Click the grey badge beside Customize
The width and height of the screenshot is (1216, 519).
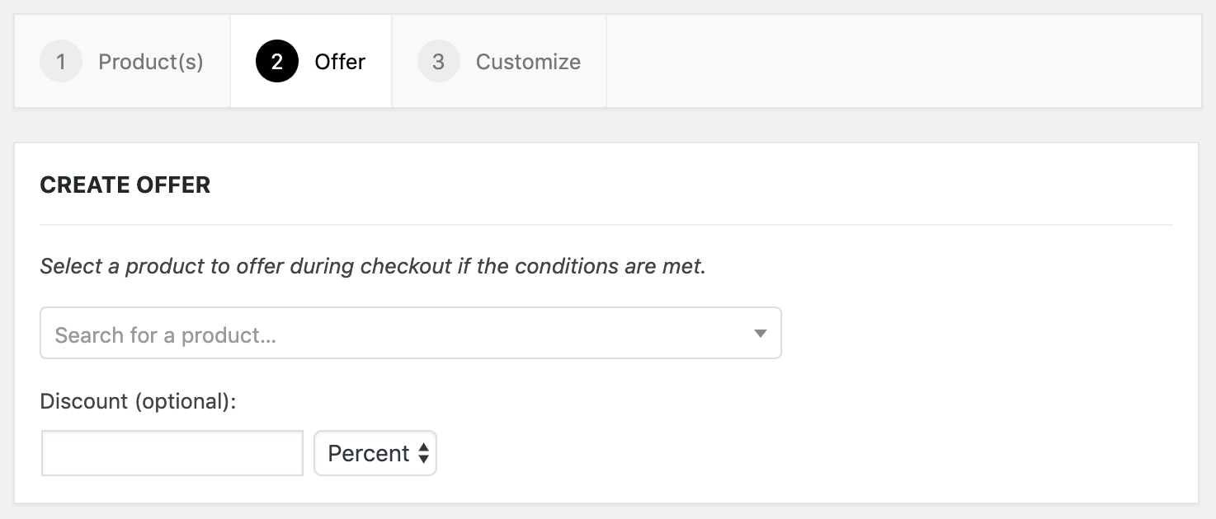click(x=438, y=61)
